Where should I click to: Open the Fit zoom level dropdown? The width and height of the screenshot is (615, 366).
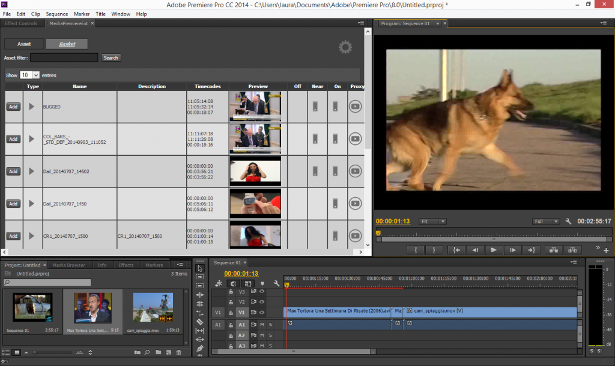tap(432, 221)
